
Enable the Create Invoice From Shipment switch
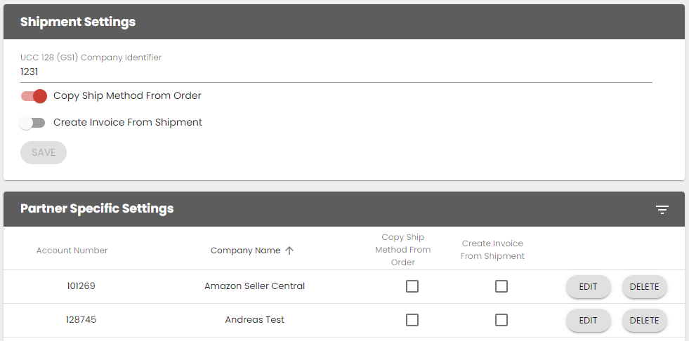coord(32,123)
